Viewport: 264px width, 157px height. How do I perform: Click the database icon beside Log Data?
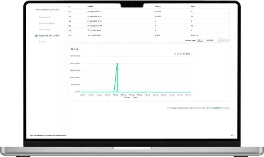pyautogui.click(x=36, y=36)
